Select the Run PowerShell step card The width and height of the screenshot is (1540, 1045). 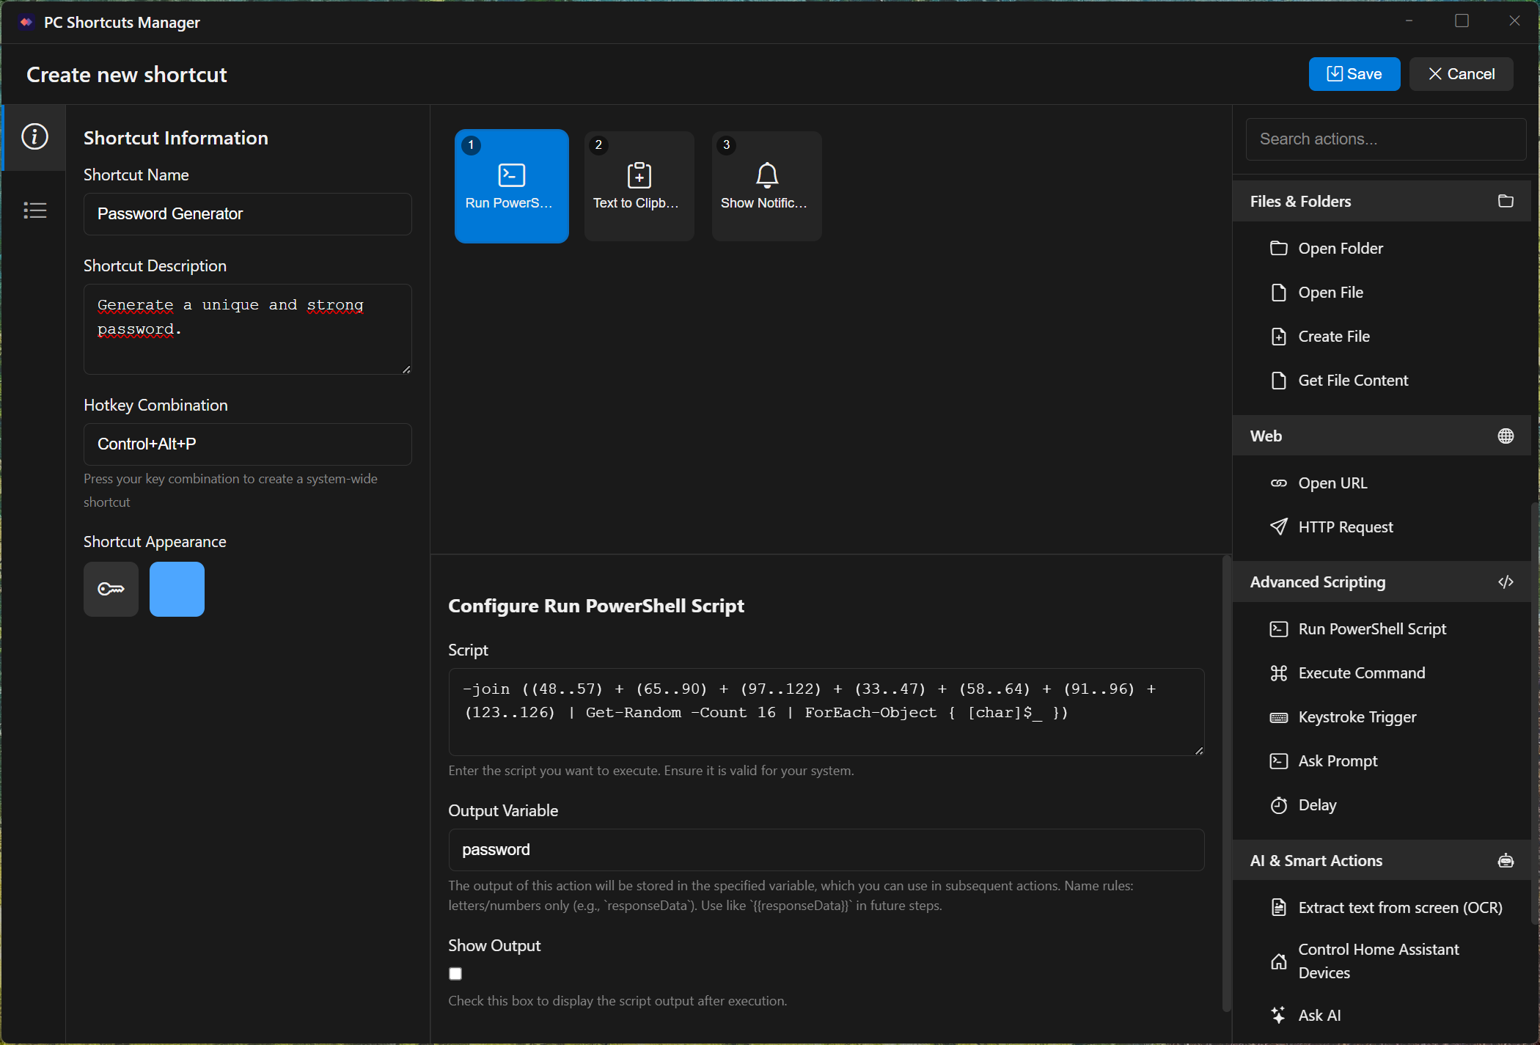click(511, 186)
